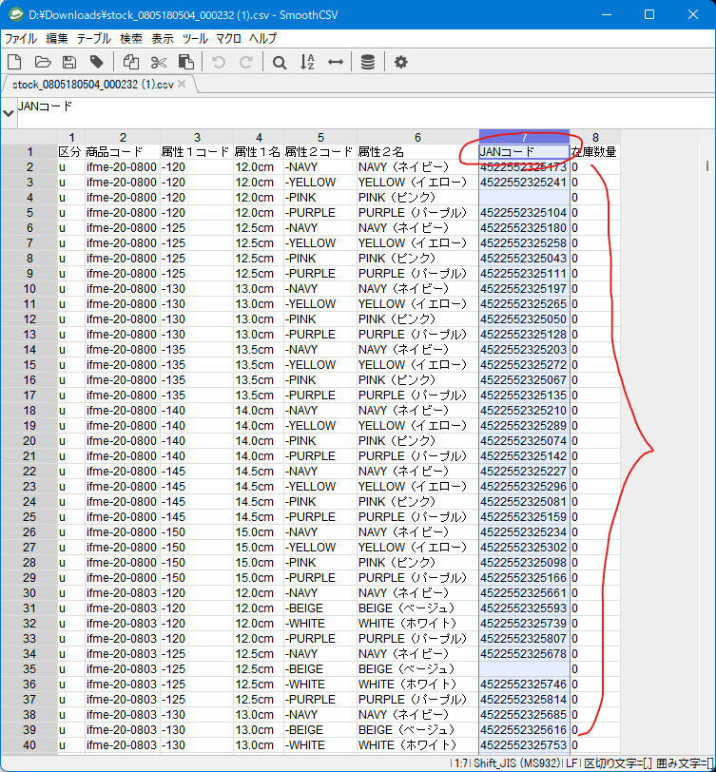Open settings with the gear icon
The width and height of the screenshot is (716, 772).
pyautogui.click(x=401, y=62)
